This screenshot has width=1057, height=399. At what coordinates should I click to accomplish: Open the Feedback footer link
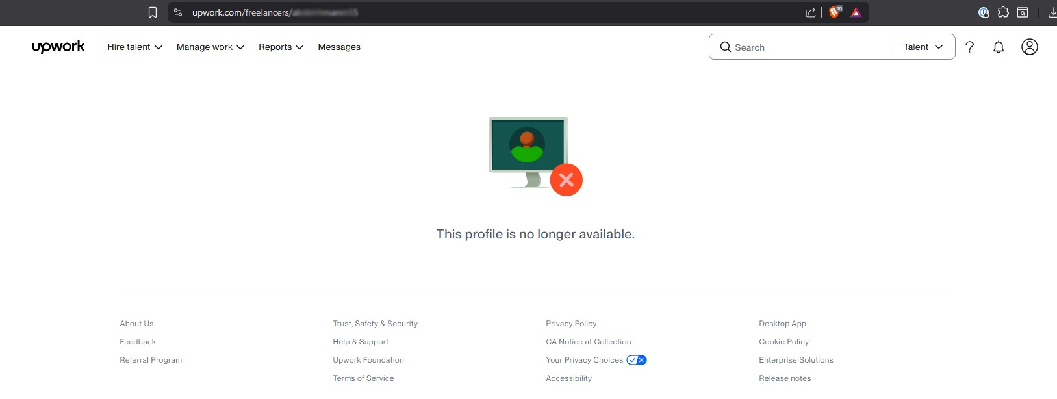[138, 342]
